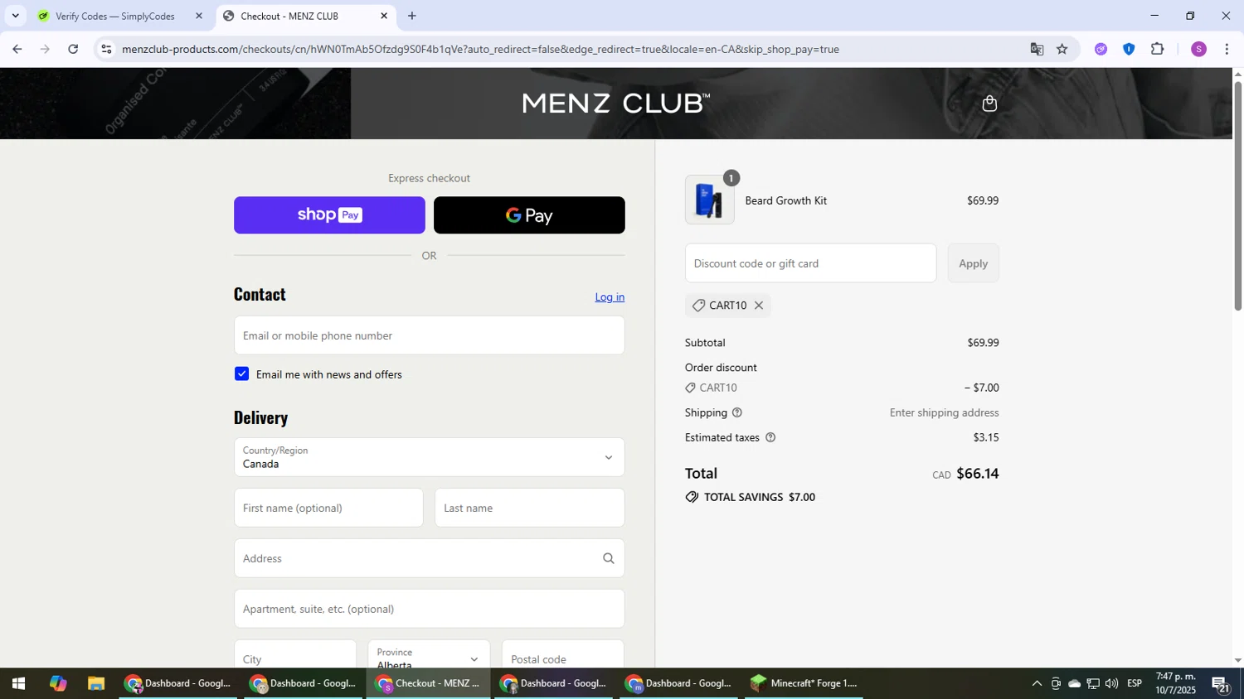The image size is (1244, 699).
Task: Reload the checkout page
Action: coord(73,49)
